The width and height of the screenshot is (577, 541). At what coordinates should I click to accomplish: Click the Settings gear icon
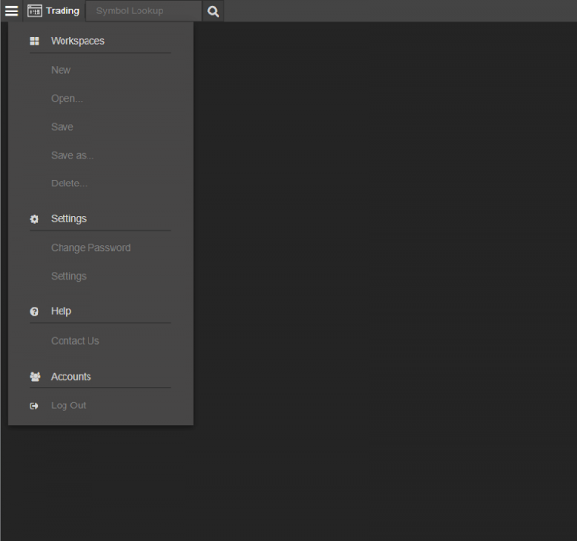coord(35,219)
